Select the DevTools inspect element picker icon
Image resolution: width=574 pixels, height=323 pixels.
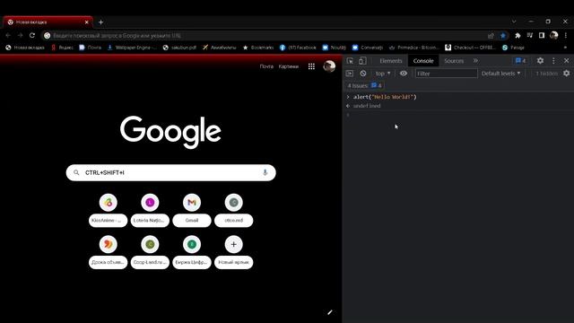350,61
